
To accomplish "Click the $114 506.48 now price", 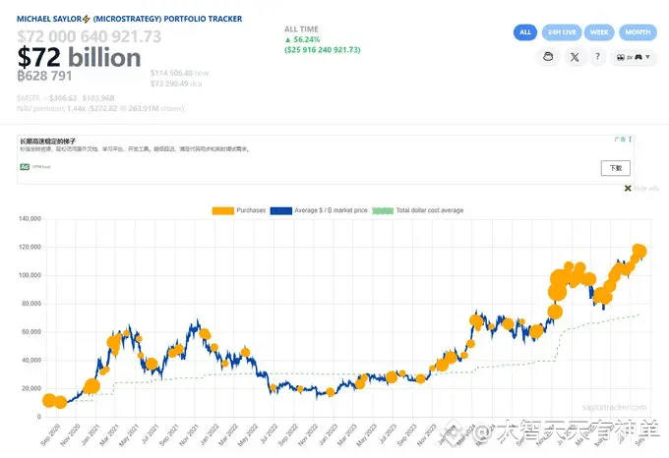I will (180, 74).
